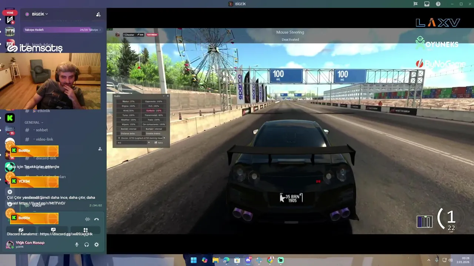
Task: Launch Copilot from the taskbar
Action: click(204, 260)
